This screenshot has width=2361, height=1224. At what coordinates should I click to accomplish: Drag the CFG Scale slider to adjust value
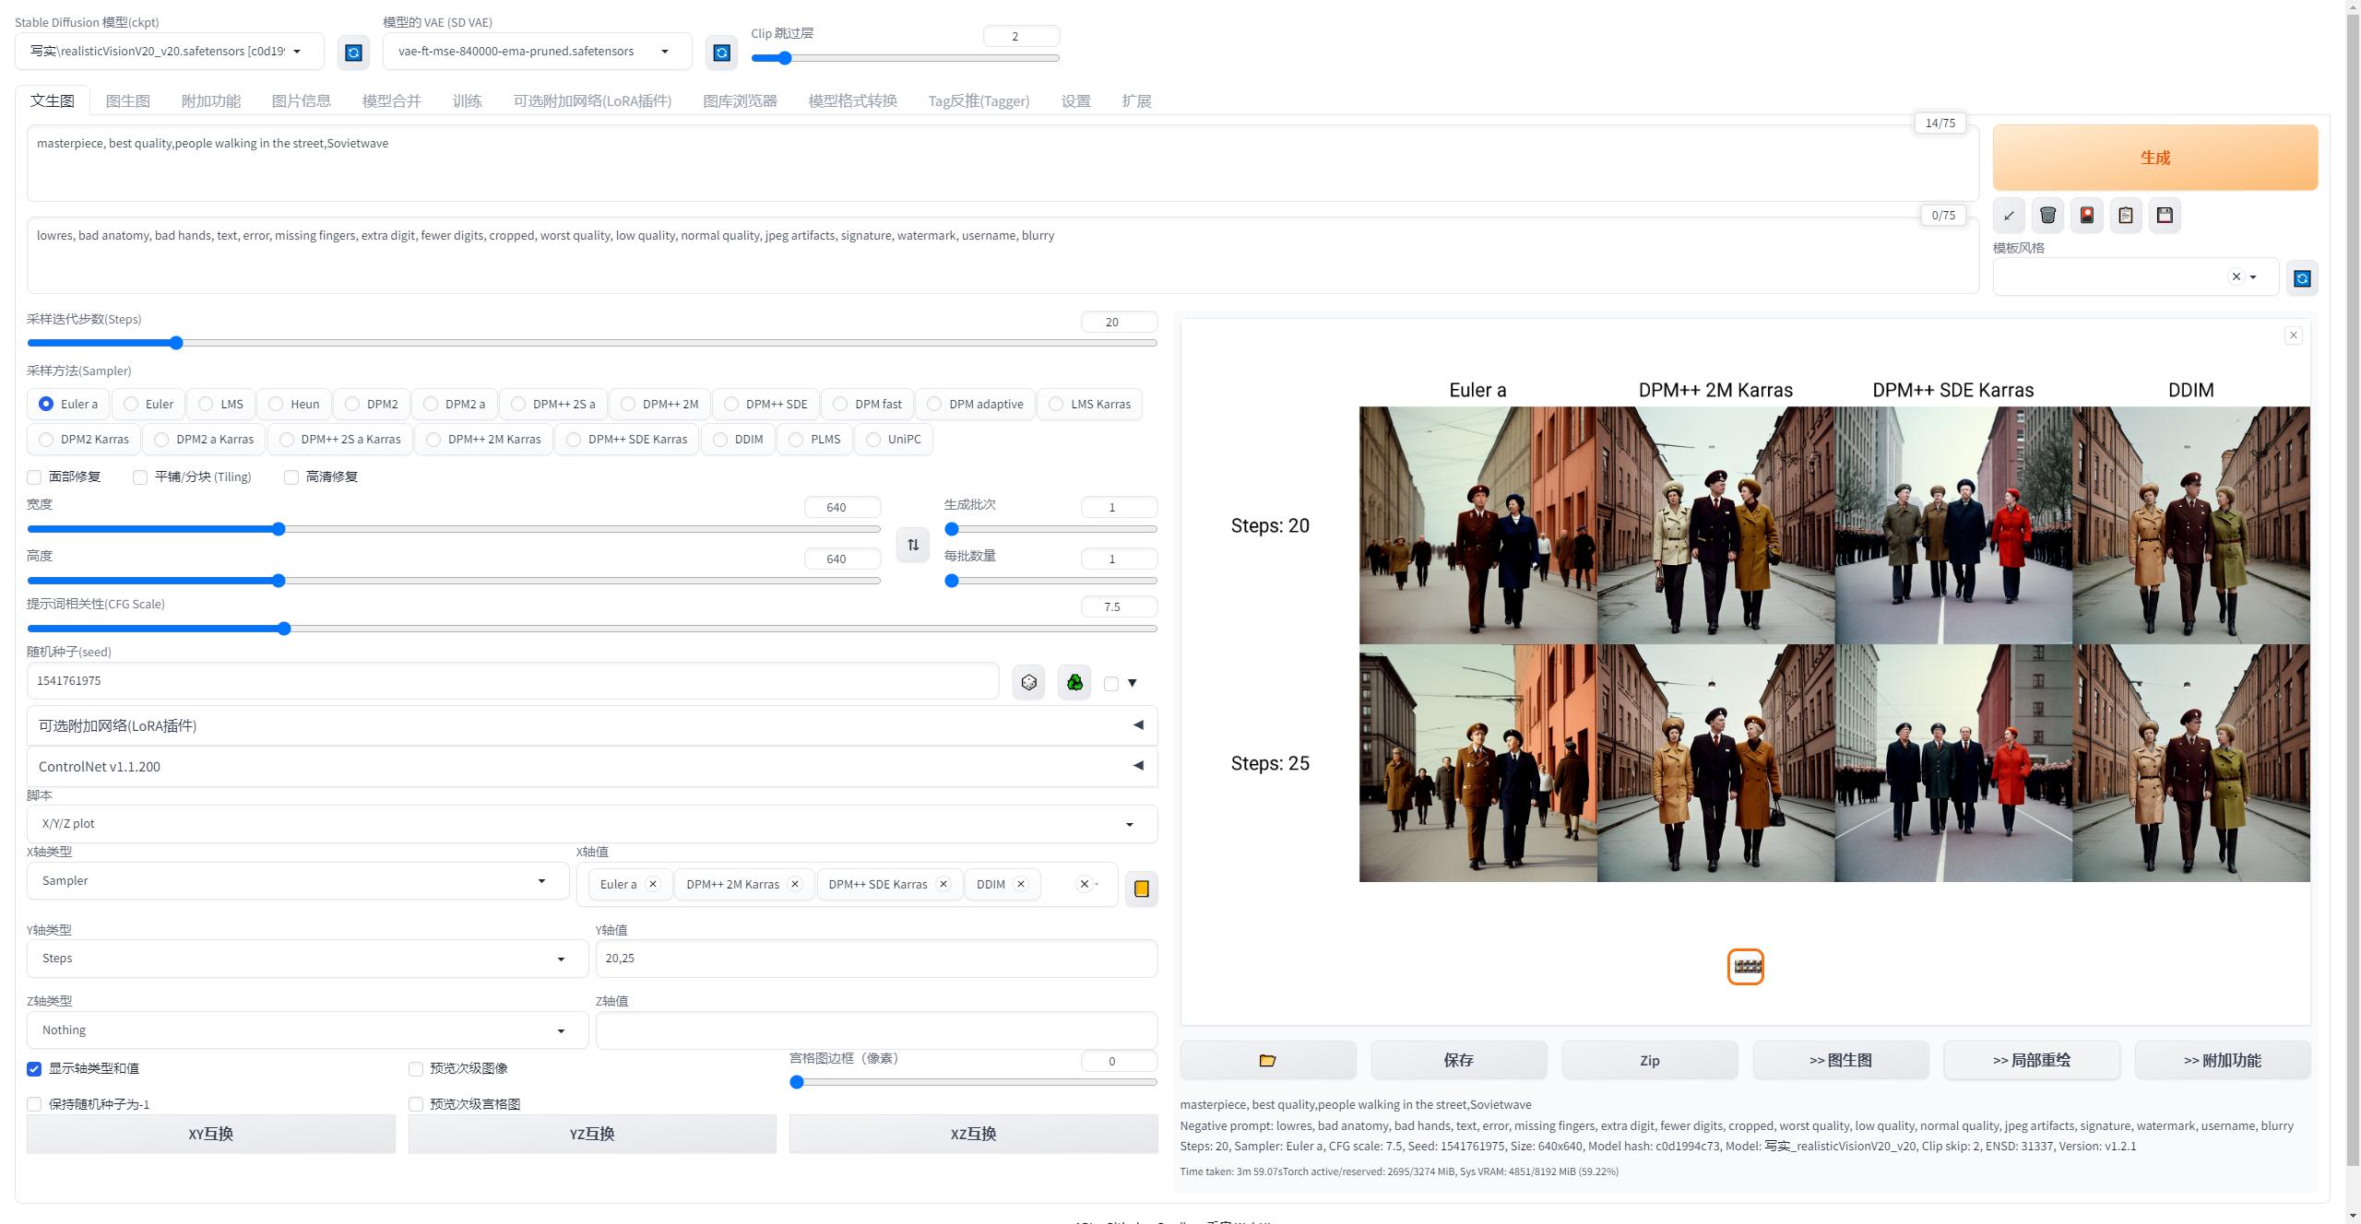[288, 628]
